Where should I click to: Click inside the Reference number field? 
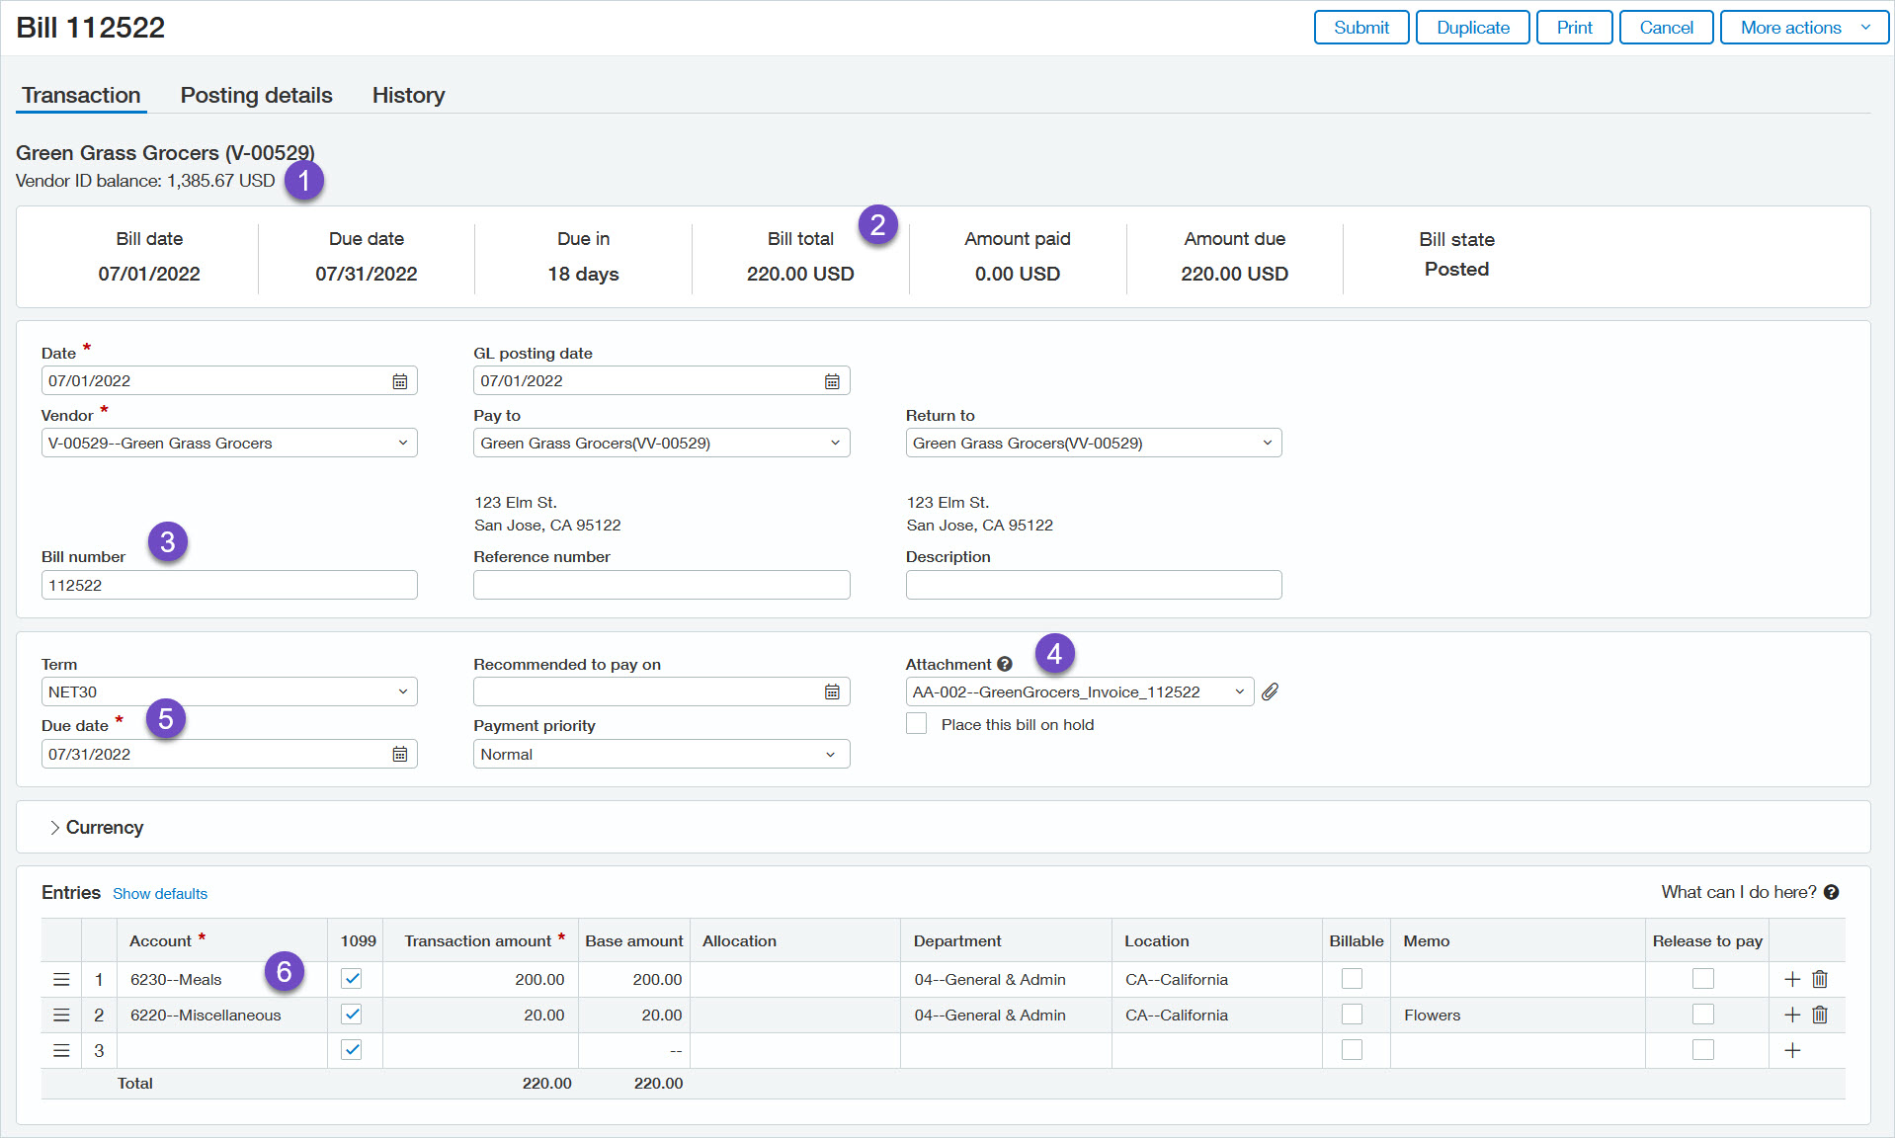660,585
